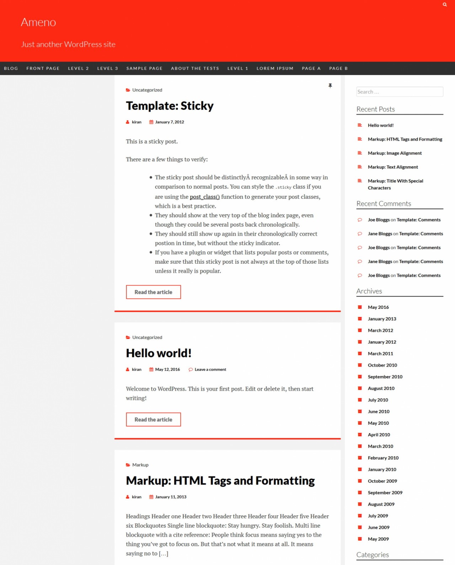
Task: Click Leave a comment on Hello world!
Action: point(210,370)
